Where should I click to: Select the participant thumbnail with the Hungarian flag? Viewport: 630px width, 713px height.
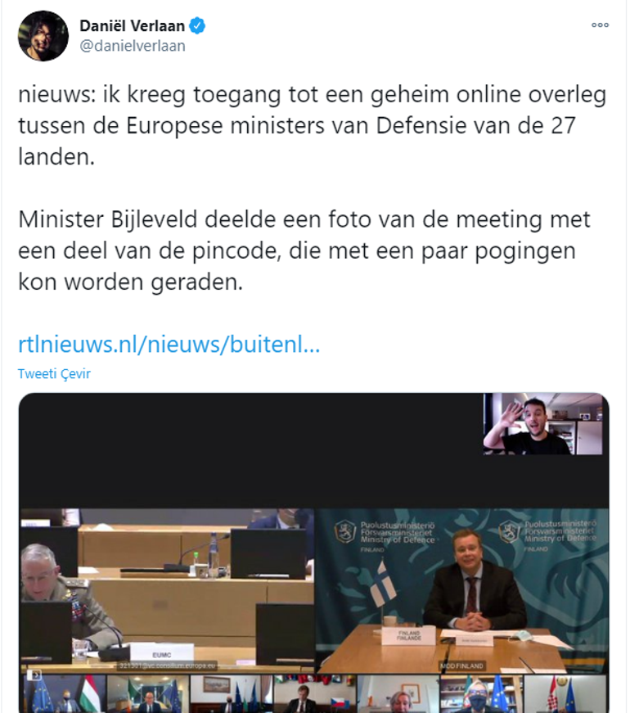[x=65, y=694]
